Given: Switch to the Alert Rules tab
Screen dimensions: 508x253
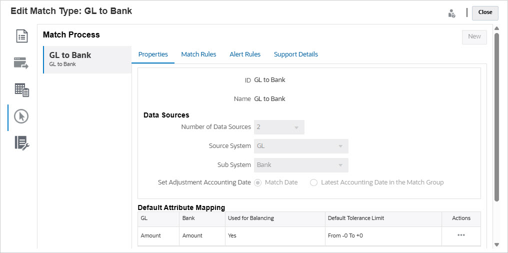Looking at the screenshot, I should pyautogui.click(x=245, y=54).
